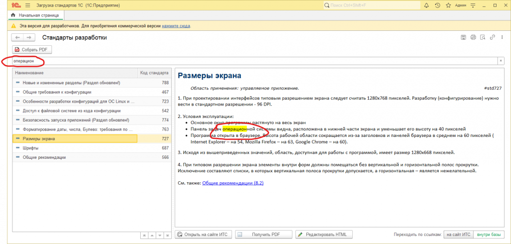The image size is (511, 244).
Task: Go back with the left arrow button
Action: coord(17,38)
